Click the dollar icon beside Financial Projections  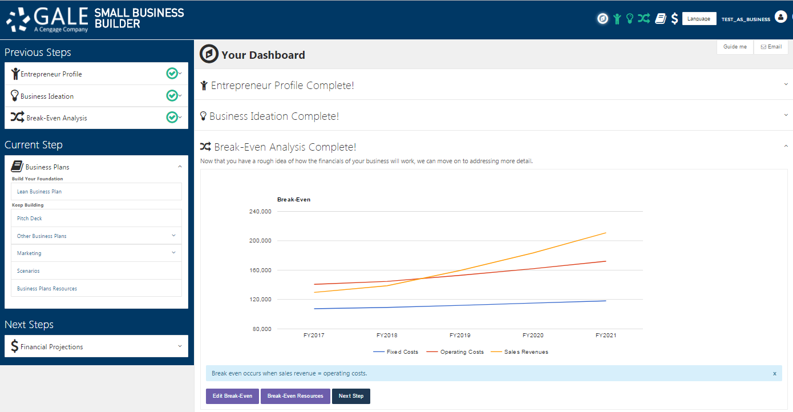click(x=15, y=346)
